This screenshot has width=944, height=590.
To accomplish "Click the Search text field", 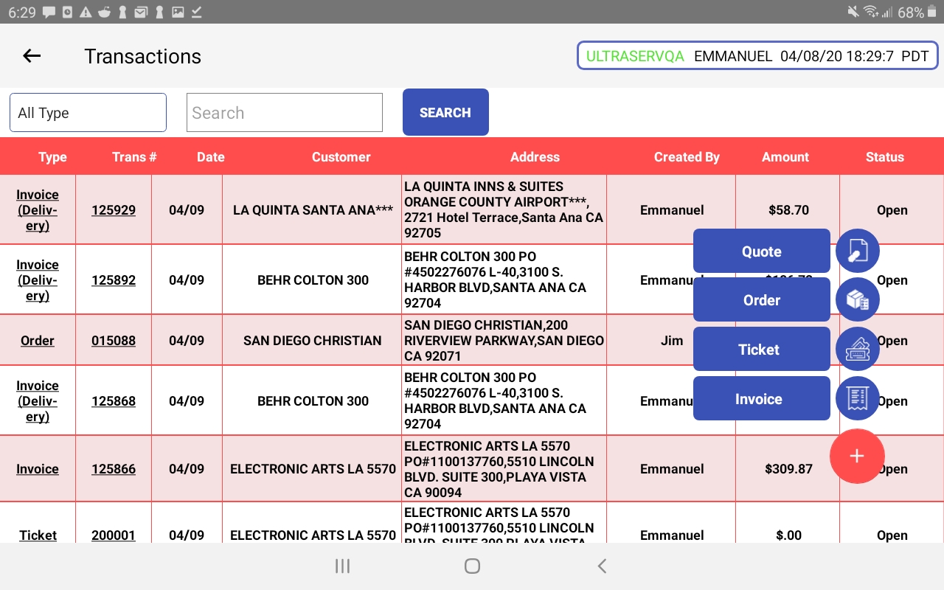I will pyautogui.click(x=285, y=112).
